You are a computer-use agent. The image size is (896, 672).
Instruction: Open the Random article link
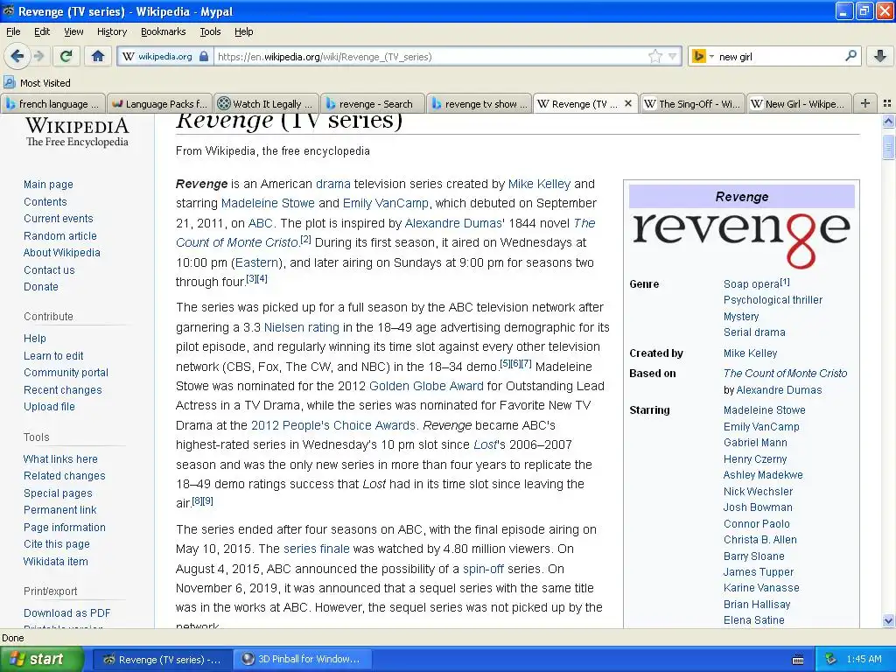pos(60,235)
